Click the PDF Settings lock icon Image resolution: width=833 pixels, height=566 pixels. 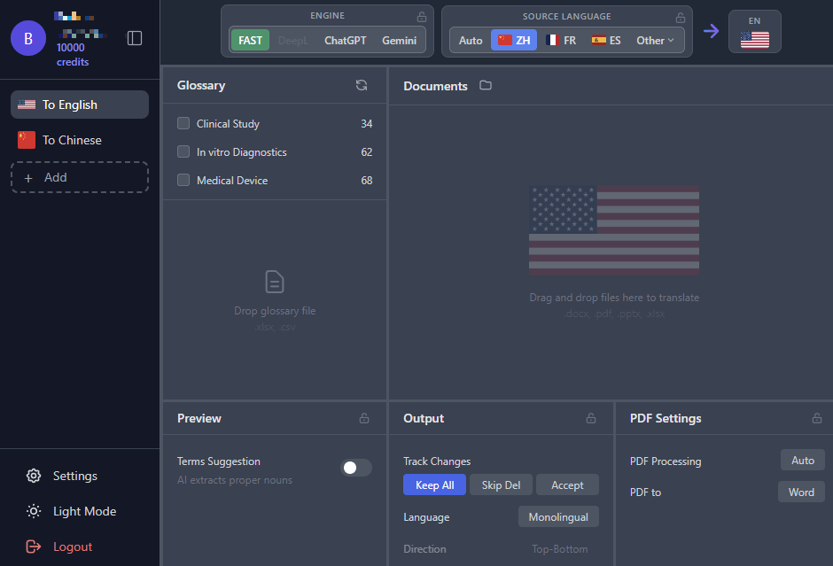817,418
